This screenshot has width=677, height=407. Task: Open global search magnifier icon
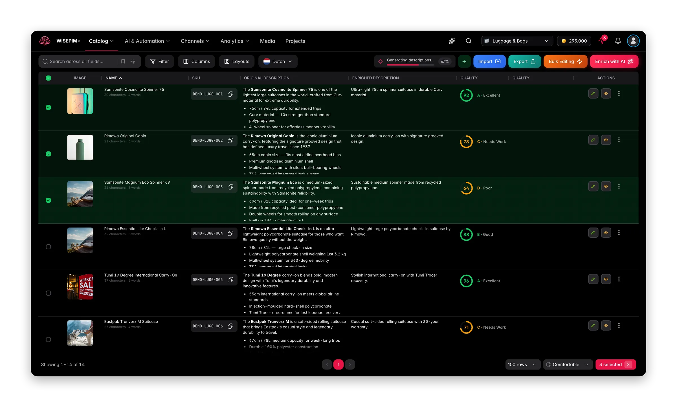coord(469,41)
